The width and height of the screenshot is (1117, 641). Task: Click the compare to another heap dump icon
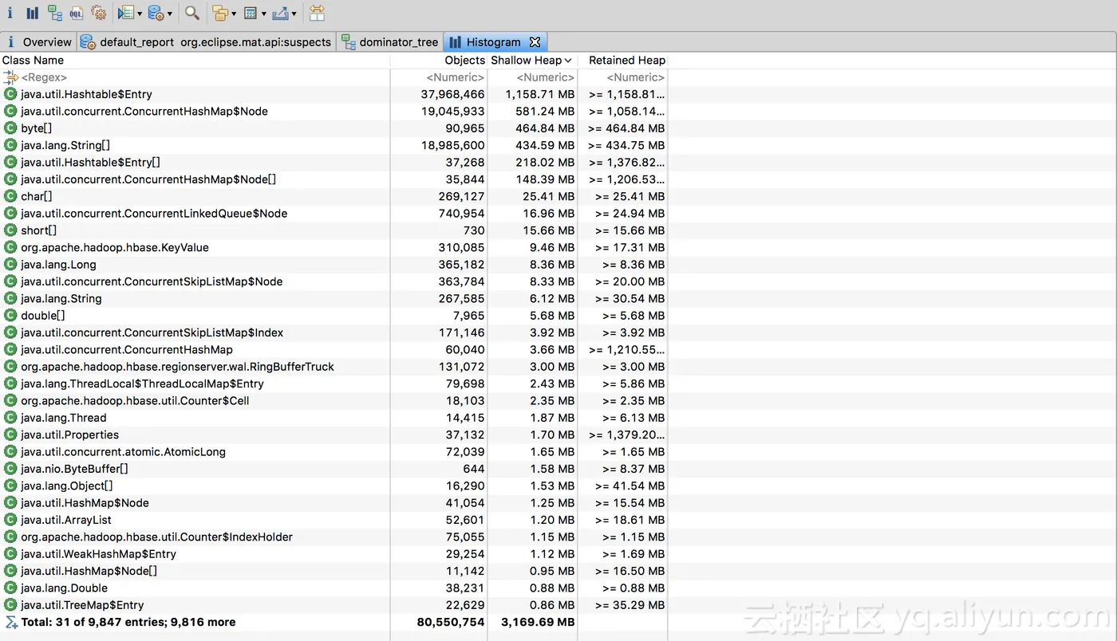[x=317, y=13]
